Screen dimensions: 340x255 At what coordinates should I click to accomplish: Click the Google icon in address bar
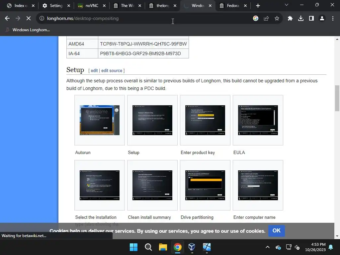click(256, 19)
